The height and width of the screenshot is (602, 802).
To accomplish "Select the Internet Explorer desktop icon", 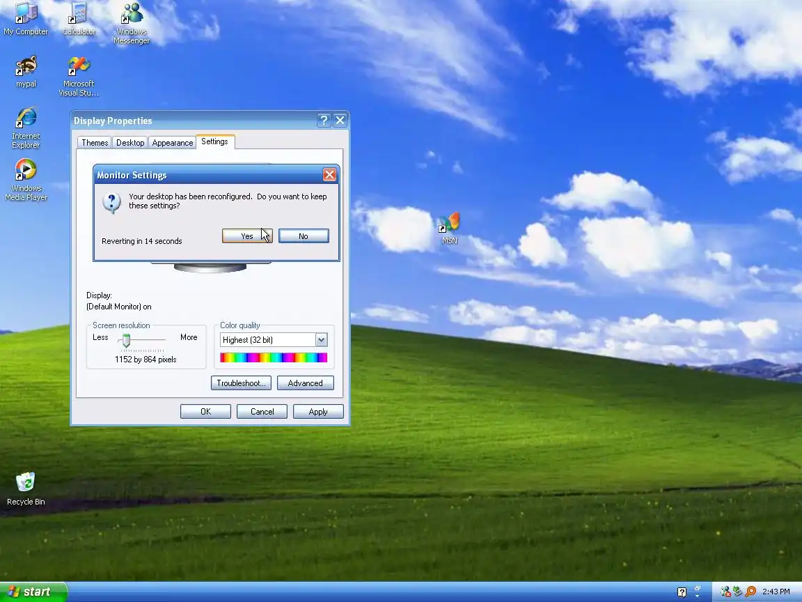I will [26, 128].
